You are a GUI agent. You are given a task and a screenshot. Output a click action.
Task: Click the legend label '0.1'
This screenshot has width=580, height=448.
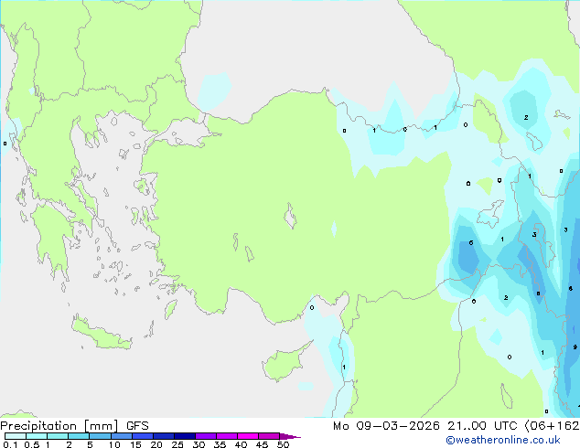[x=10, y=444]
